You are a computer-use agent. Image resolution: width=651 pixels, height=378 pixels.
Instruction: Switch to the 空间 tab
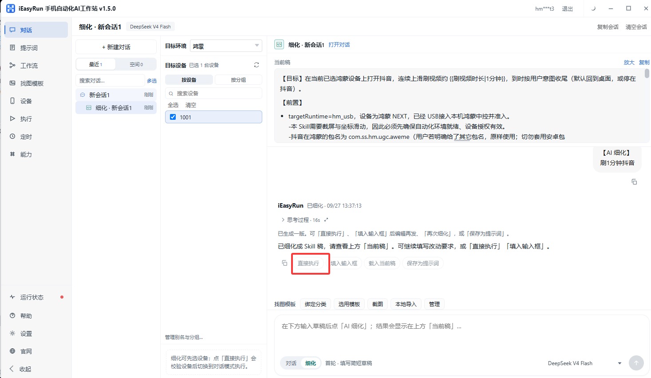click(136, 64)
